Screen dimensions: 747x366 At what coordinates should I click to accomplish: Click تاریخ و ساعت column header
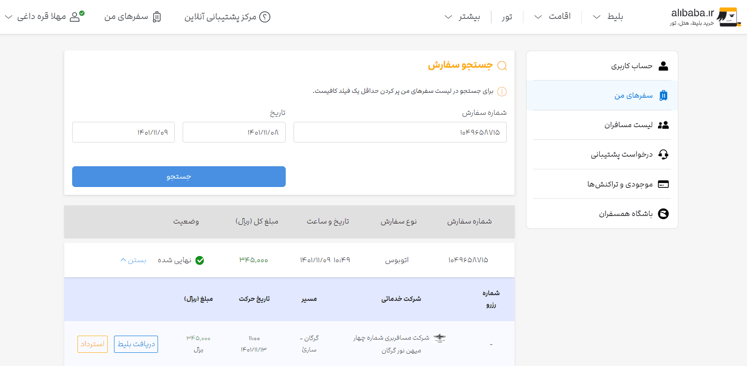click(x=328, y=221)
